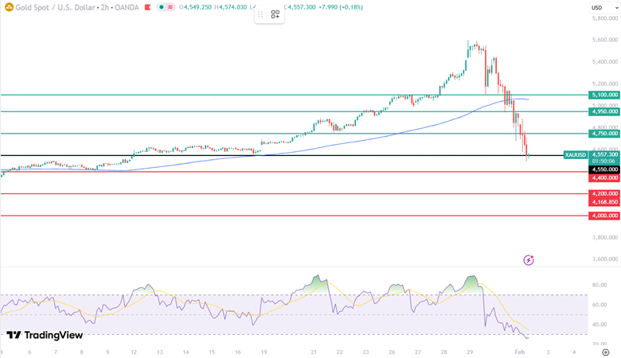This screenshot has width=621, height=358.
Task: Click the pink approximately-equal data indicator
Action: click(x=170, y=8)
